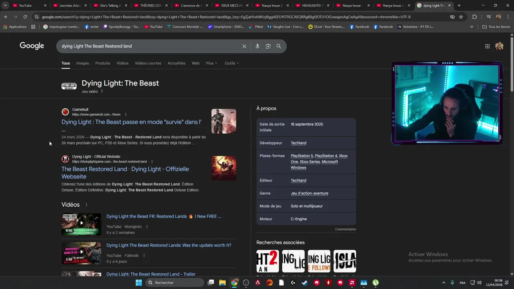Switch to the Produits tab
This screenshot has height=289, width=514.
pyautogui.click(x=103, y=63)
